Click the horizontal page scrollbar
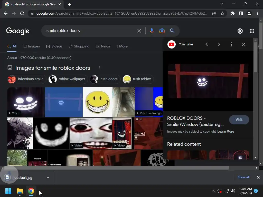The width and height of the screenshot is (263, 197). (x=116, y=168)
